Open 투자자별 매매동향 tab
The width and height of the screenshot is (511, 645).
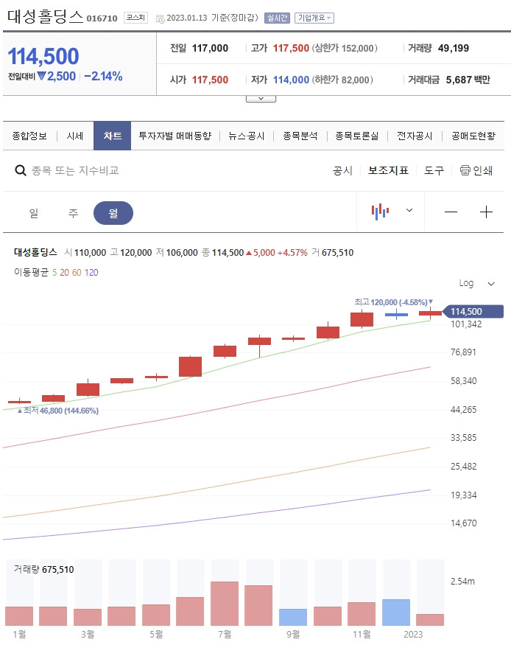(175, 136)
